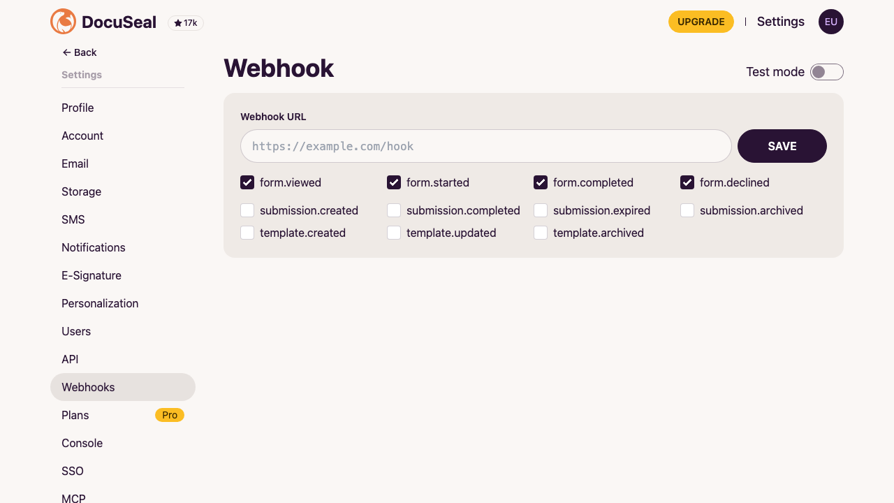The height and width of the screenshot is (503, 894).
Task: Click the SAVE button
Action: point(782,146)
